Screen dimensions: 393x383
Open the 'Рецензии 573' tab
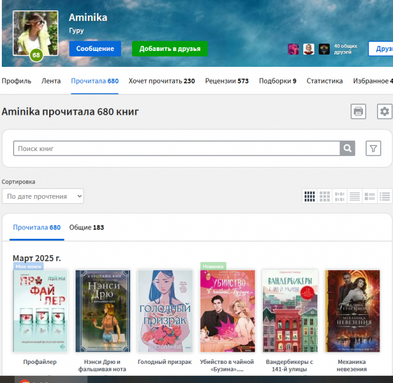(x=227, y=81)
